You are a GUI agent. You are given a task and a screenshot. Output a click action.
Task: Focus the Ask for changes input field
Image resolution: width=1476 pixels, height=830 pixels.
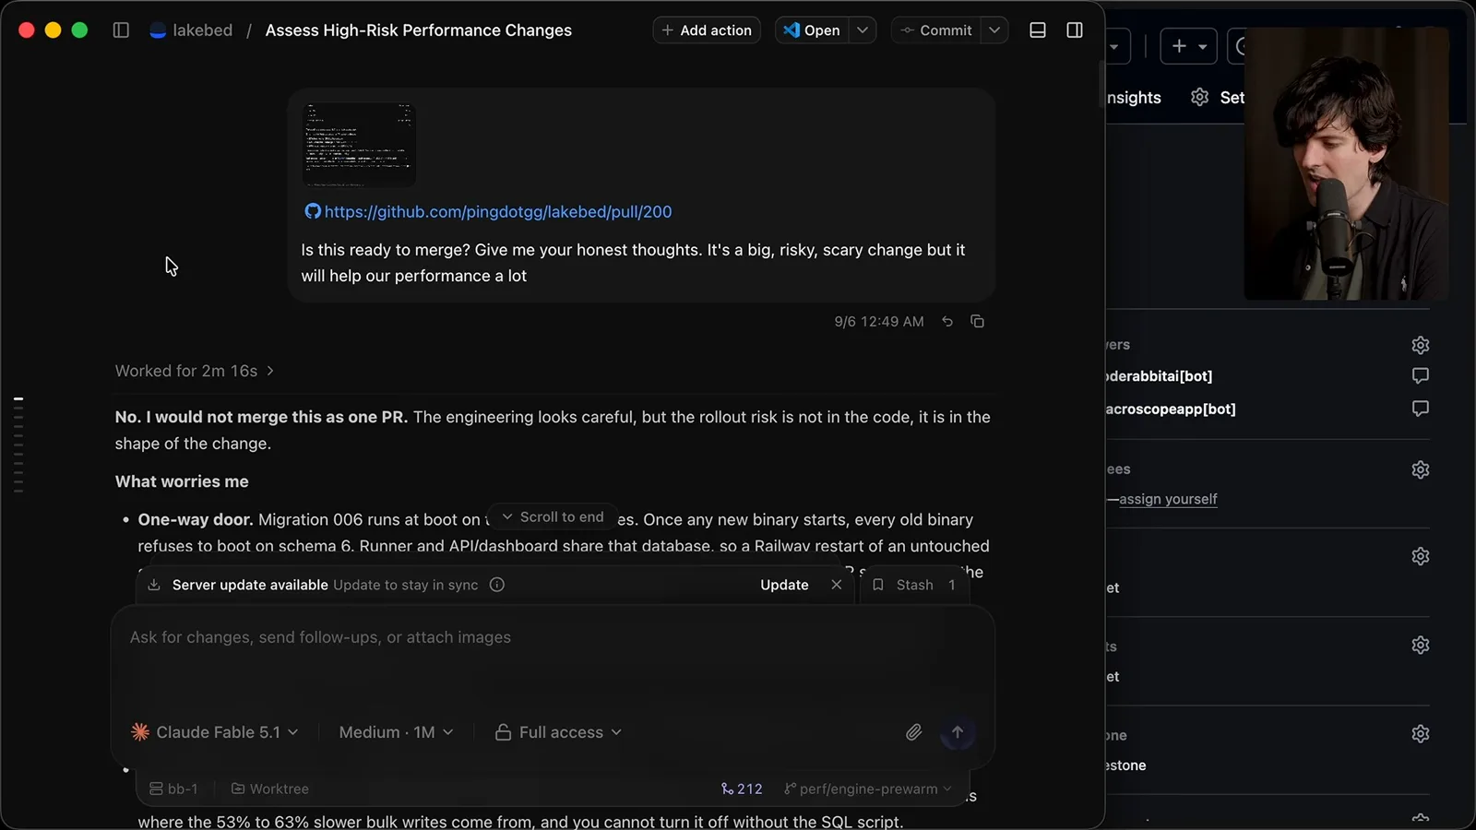point(552,637)
